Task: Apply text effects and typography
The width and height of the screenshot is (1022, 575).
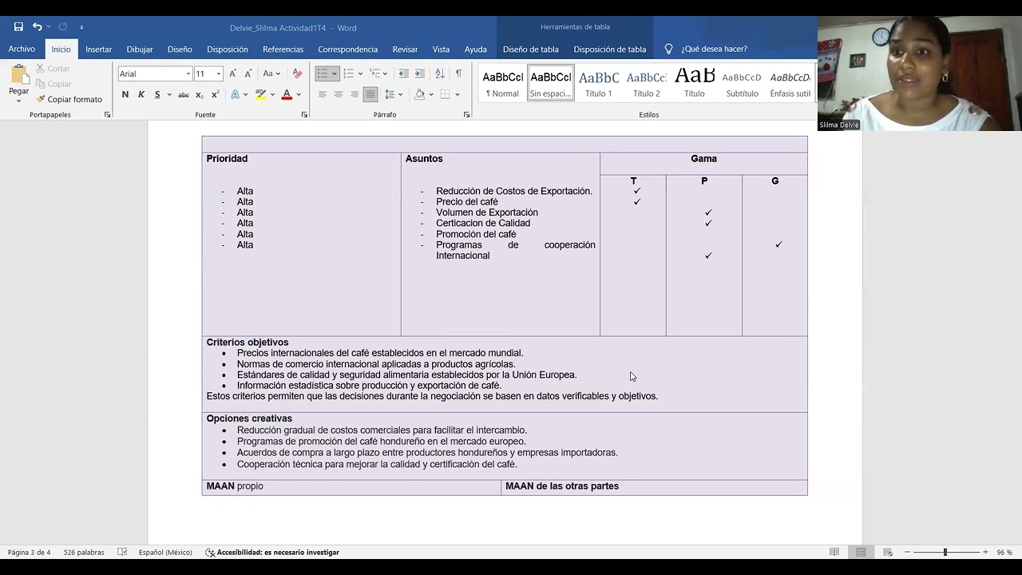Action: (x=236, y=94)
